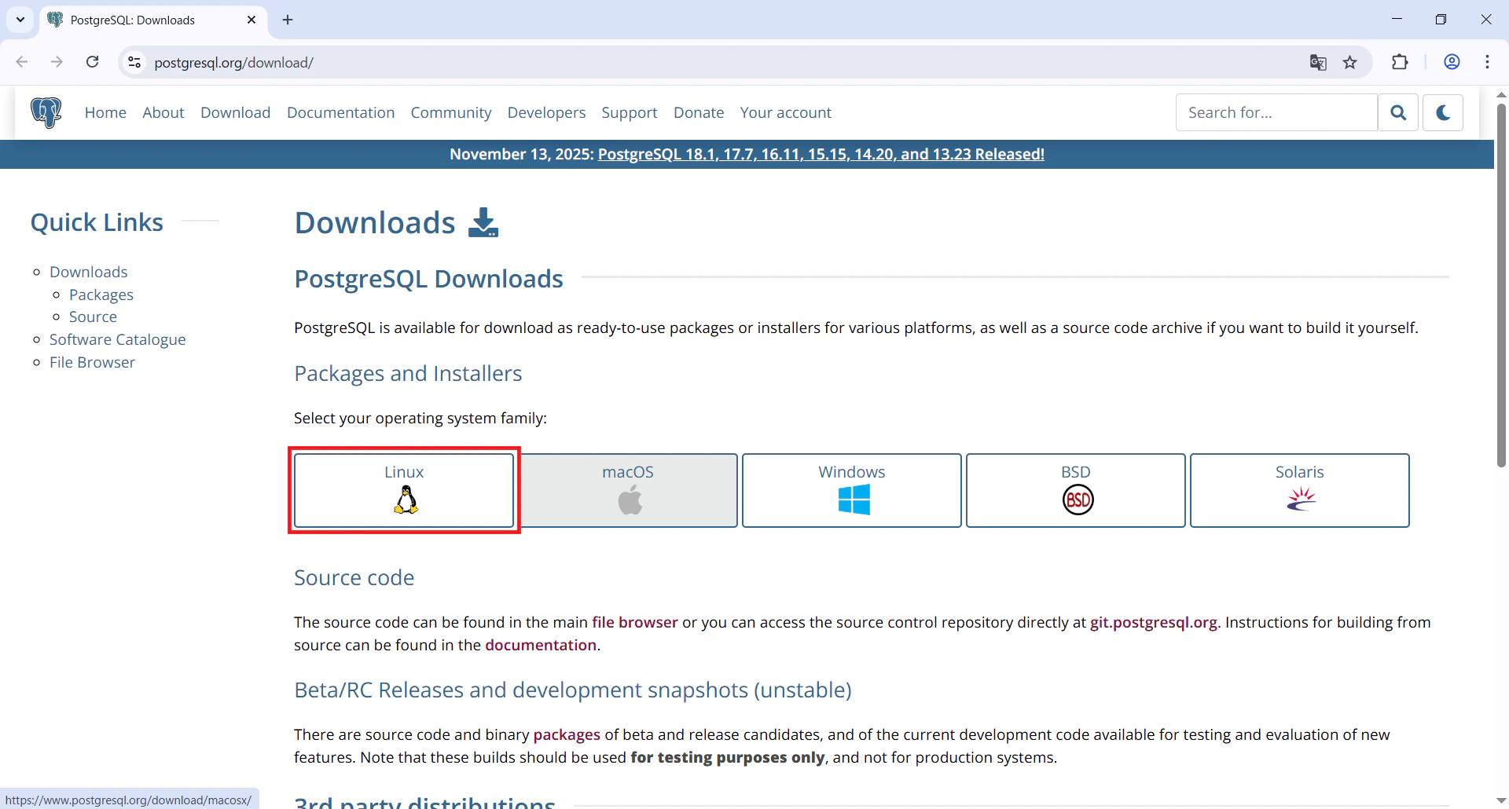The width and height of the screenshot is (1509, 809).
Task: Click the 'PostgreSQL Downloads' heading
Action: (x=428, y=279)
